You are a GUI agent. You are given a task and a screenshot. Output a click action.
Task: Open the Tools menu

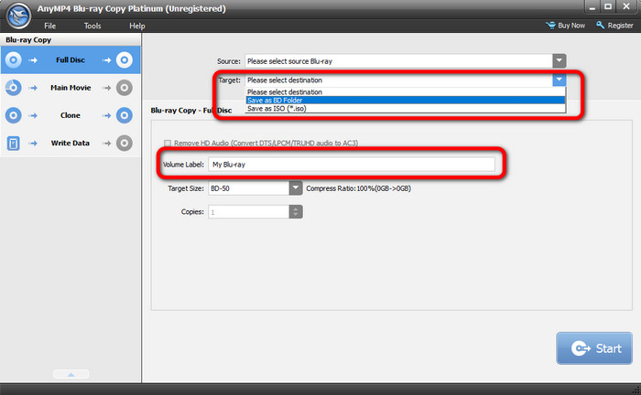tap(92, 26)
